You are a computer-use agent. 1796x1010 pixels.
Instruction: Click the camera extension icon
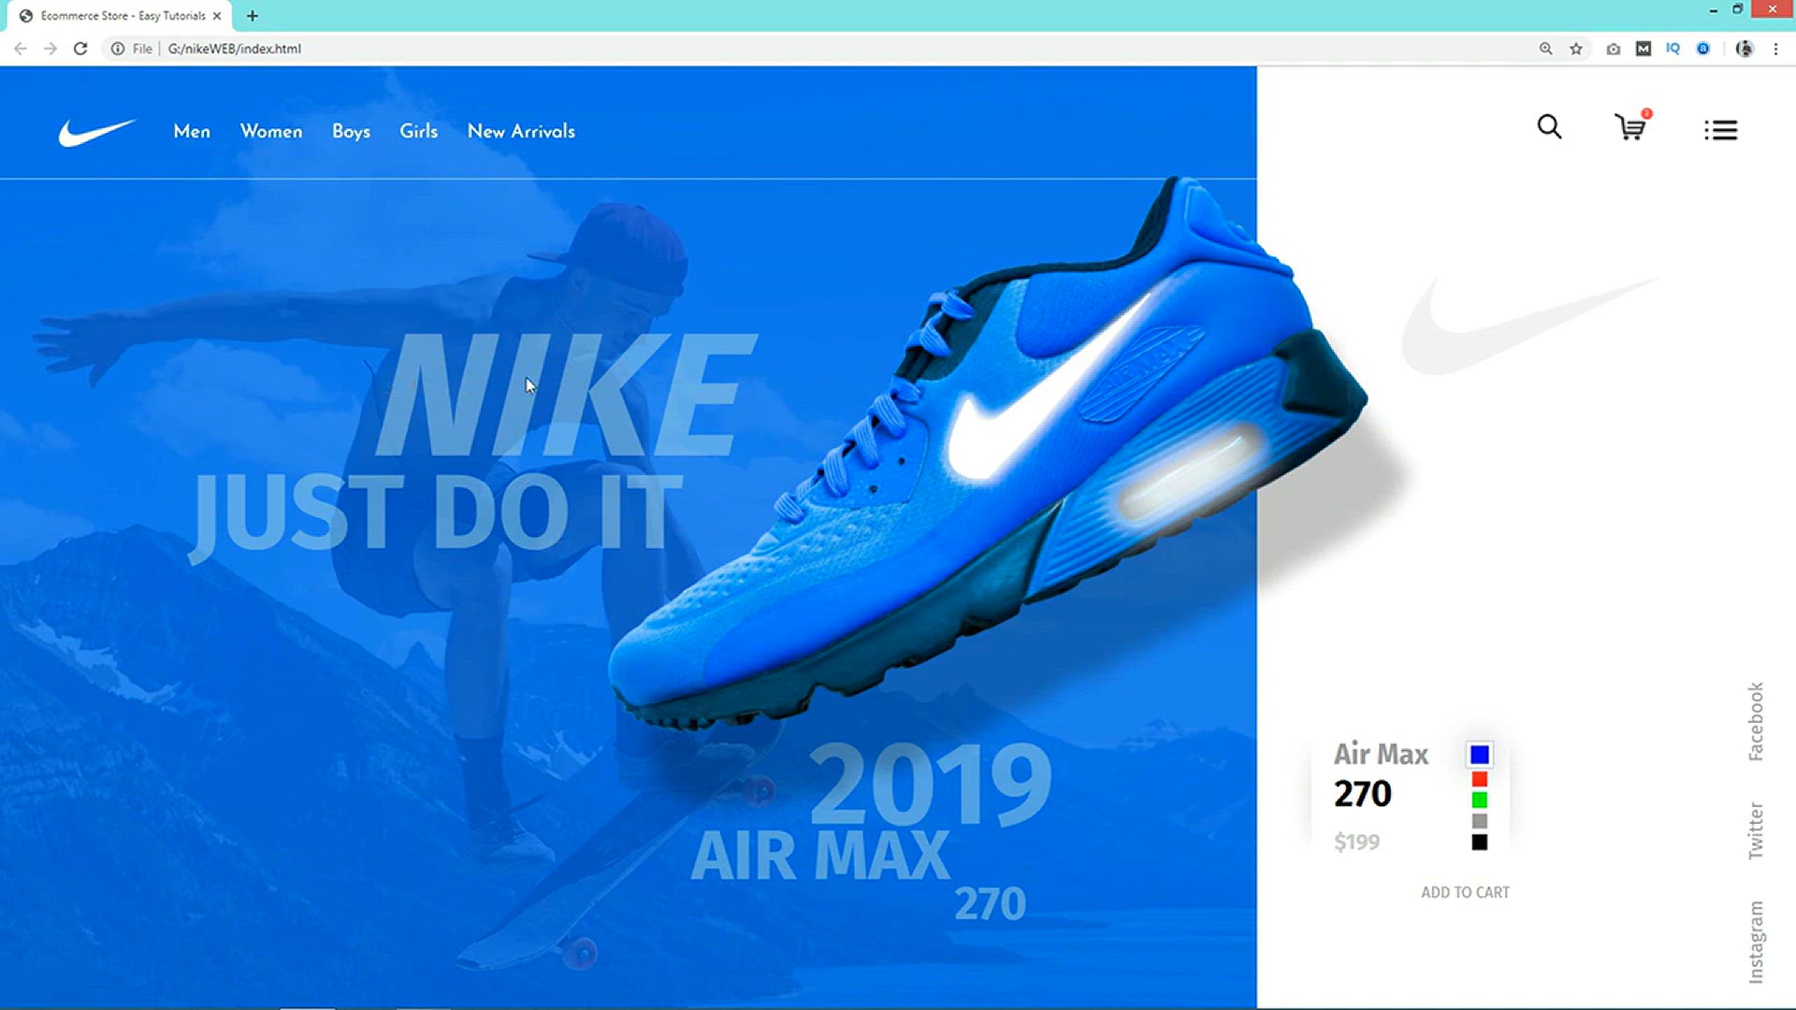[x=1614, y=49]
